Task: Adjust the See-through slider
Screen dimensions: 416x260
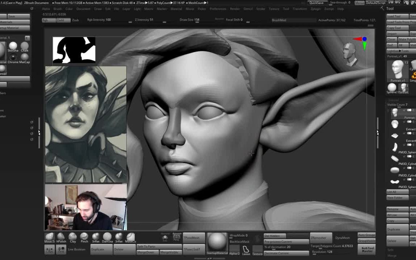Action: coord(340,3)
